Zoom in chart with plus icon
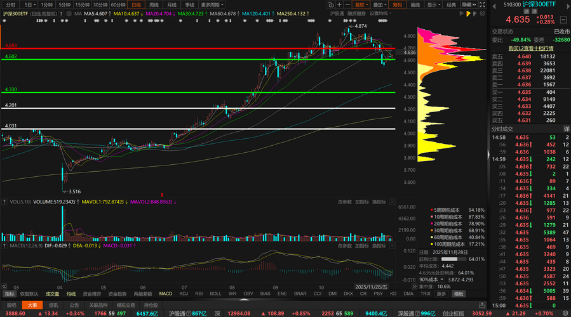 pyautogui.click(x=339, y=4)
